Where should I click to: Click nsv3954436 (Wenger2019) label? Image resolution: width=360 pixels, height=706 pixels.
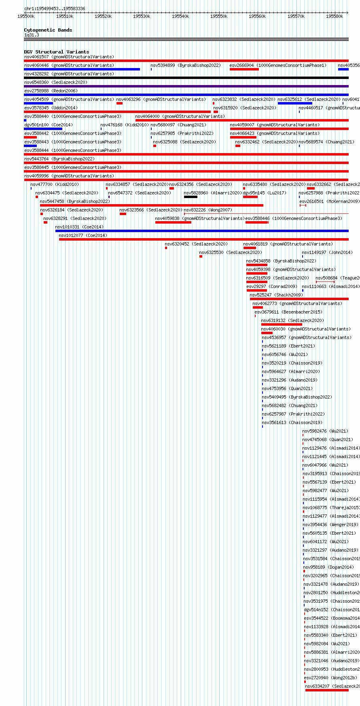331,525
